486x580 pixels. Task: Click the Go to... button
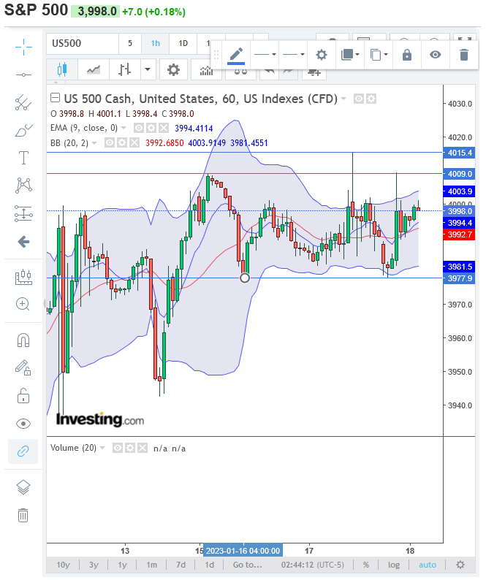pos(247,565)
